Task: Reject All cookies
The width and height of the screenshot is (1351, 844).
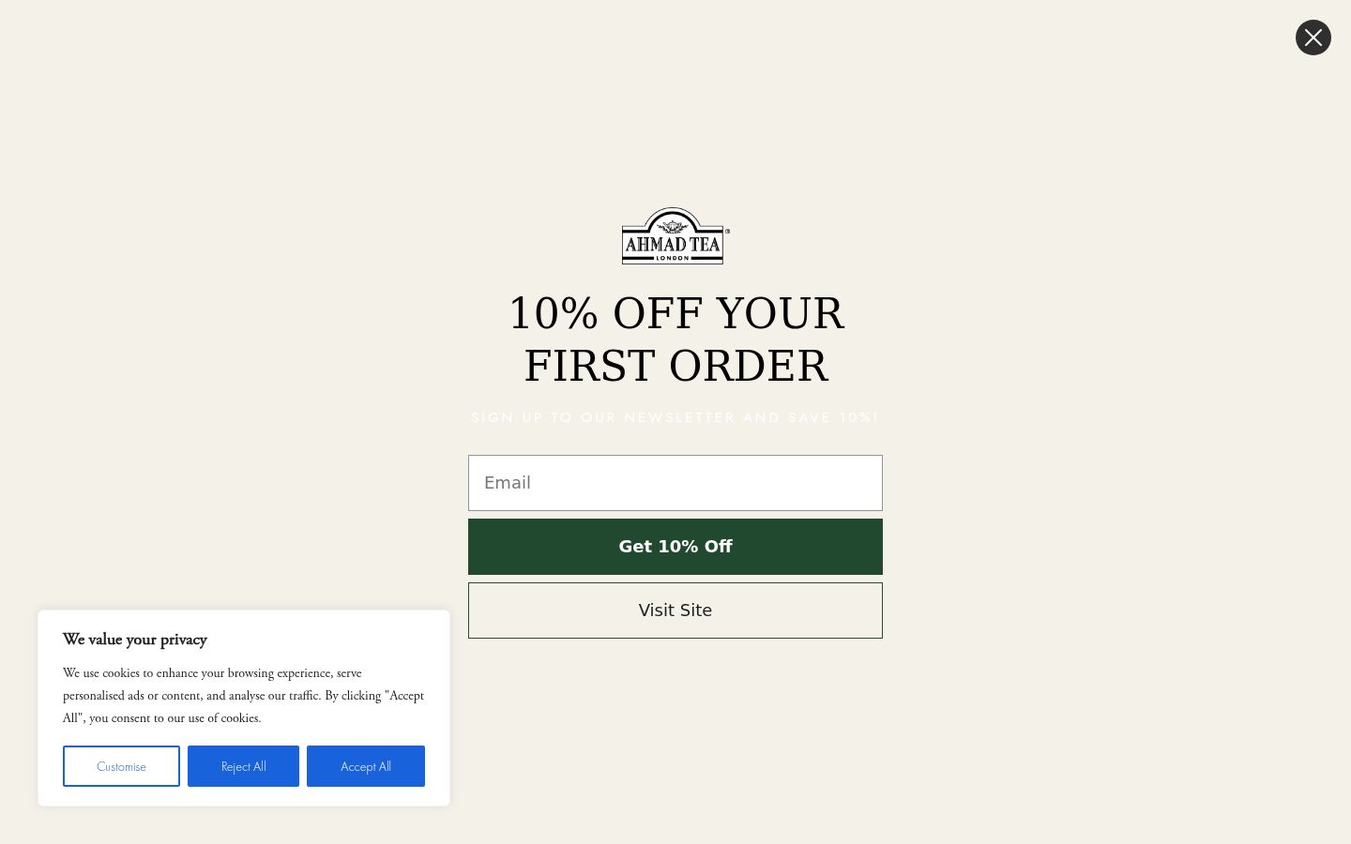Action: 243,766
